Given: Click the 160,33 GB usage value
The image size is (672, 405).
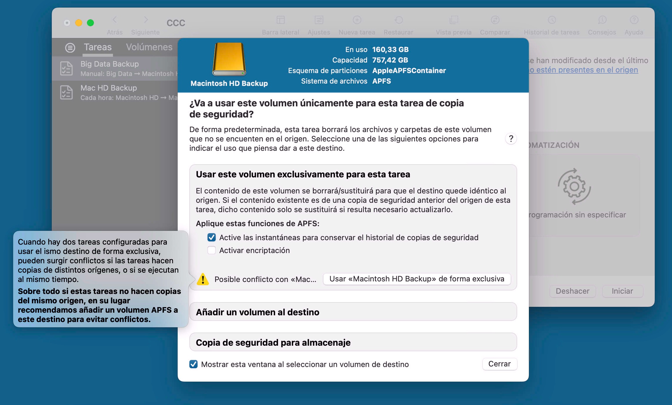Looking at the screenshot, I should point(390,49).
